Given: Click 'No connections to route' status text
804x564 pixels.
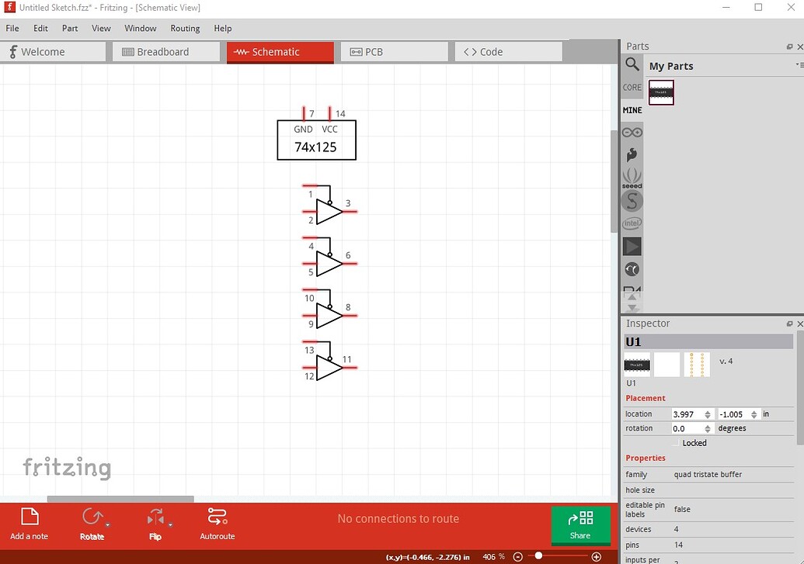Looking at the screenshot, I should (x=399, y=519).
